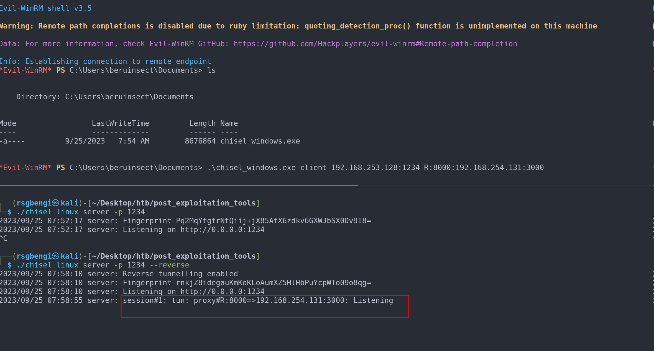Click the ^C interrupt marker
654x351 pixels.
pyautogui.click(x=4, y=238)
